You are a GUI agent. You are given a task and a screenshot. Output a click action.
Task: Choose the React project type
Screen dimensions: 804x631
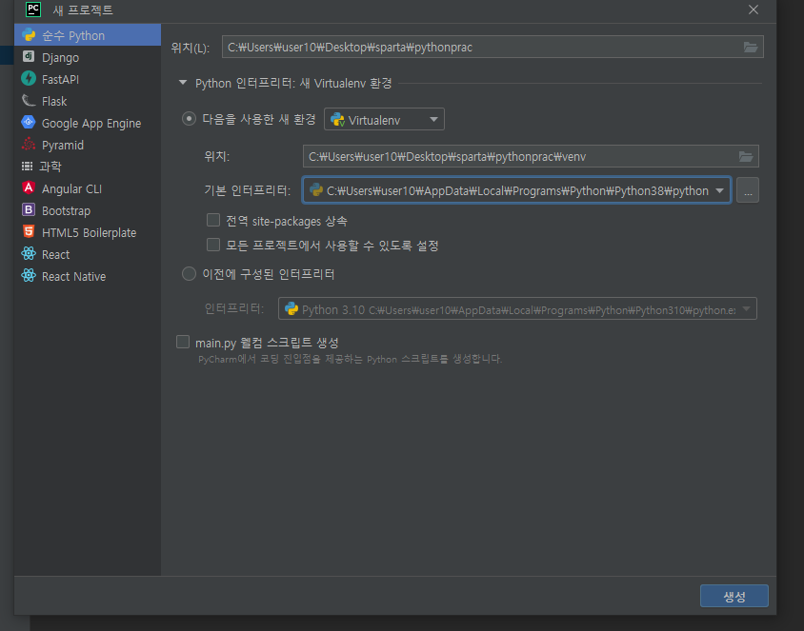88,254
